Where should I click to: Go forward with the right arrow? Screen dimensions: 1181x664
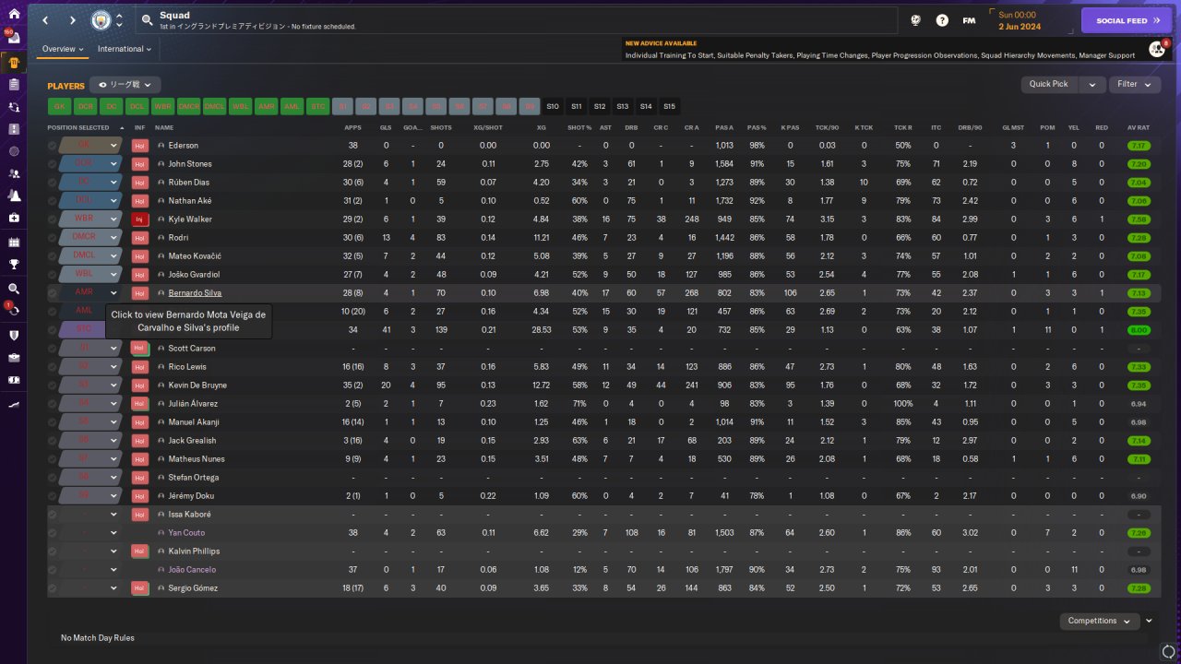pyautogui.click(x=72, y=19)
